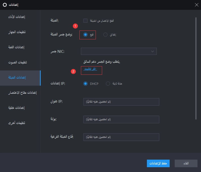Select the إغلاق radio to disable bridge mode
The image size is (201, 172).
pos(105,35)
